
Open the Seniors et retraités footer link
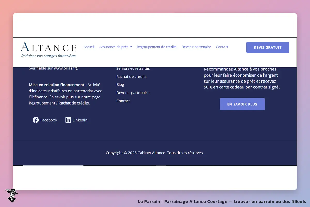(x=133, y=69)
